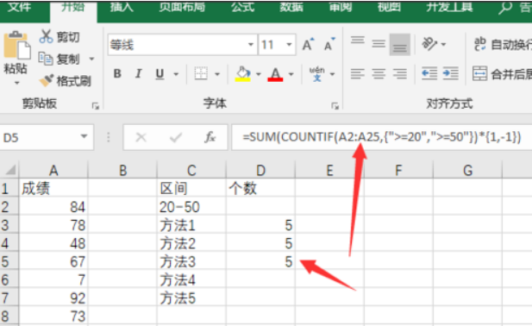Image resolution: width=532 pixels, height=326 pixels.
Task: Open Insert Function fx dialog
Action: [210, 137]
